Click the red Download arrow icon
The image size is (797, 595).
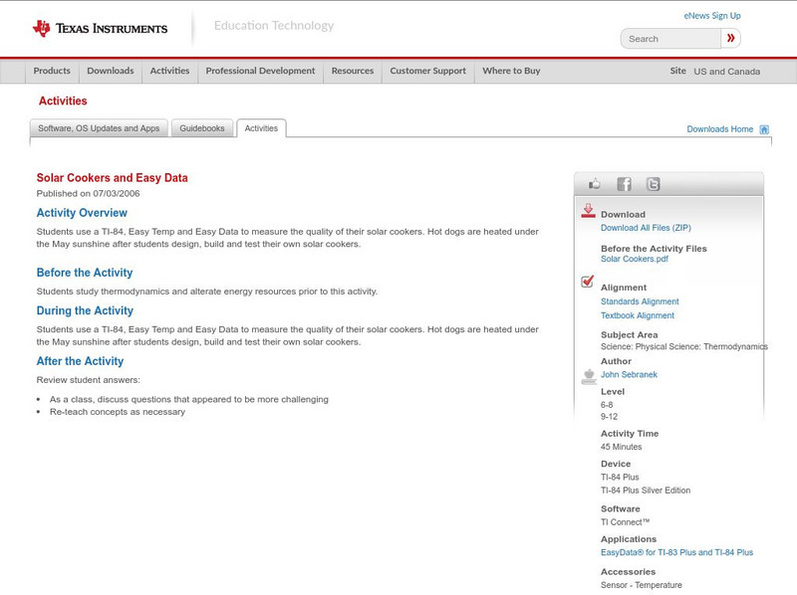(587, 211)
